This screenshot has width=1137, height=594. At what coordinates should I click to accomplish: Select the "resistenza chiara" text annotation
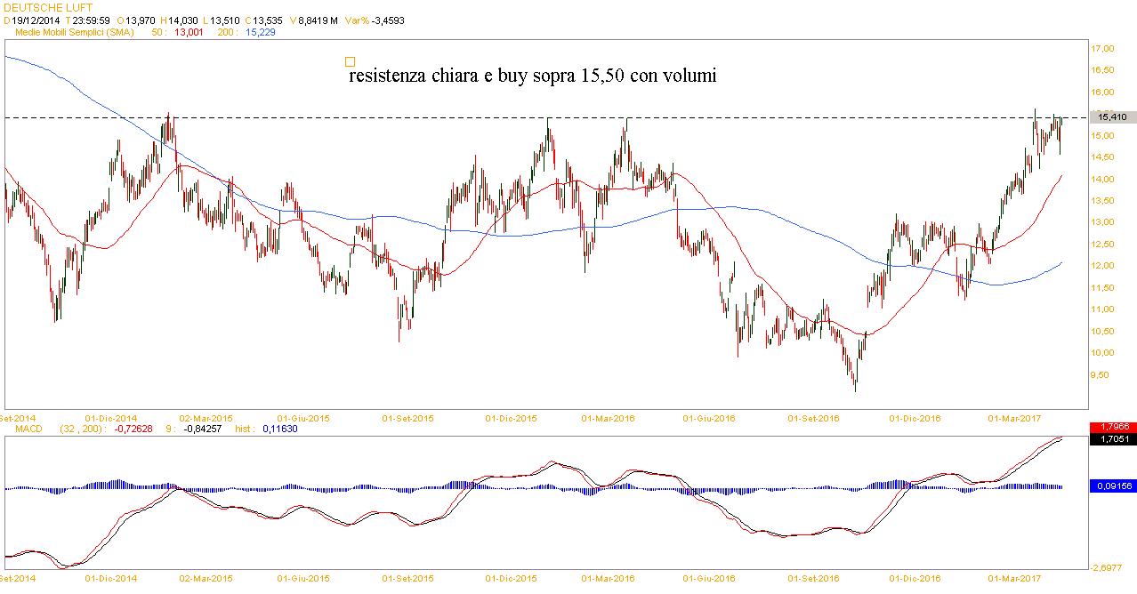(532, 76)
